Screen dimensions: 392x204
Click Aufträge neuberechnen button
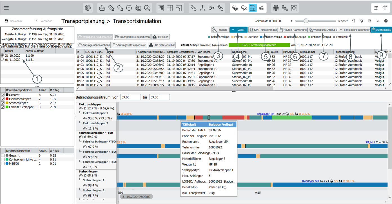94,45
